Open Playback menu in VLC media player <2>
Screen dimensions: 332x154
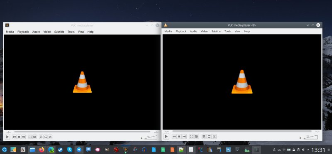pyautogui.click(x=181, y=32)
